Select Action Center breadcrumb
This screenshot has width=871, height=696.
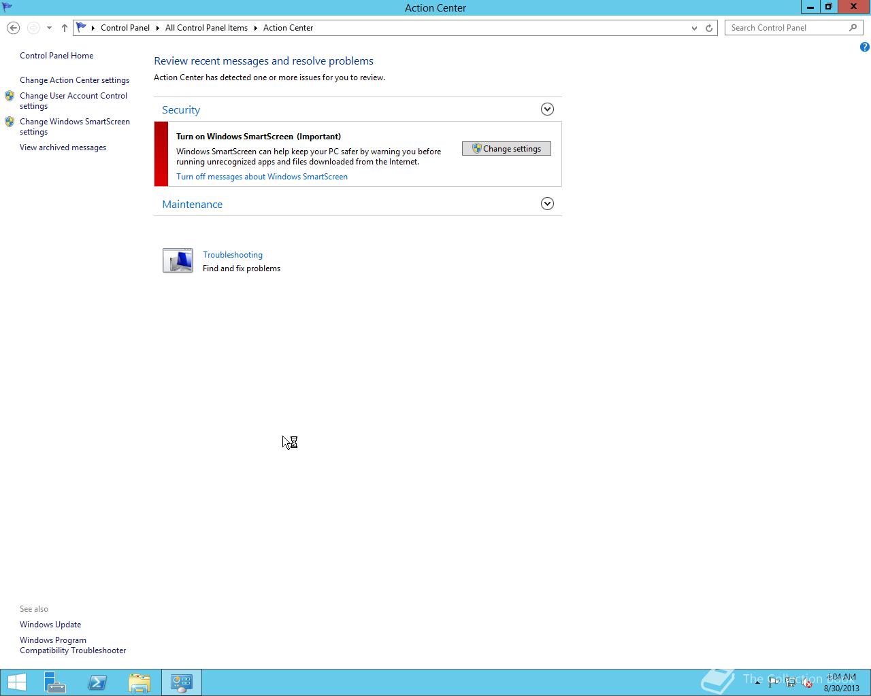[288, 28]
